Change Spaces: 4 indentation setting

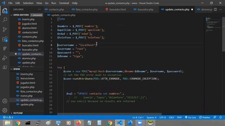[x=151, y=117]
